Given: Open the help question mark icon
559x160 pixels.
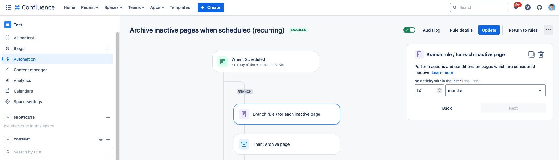Looking at the screenshot, I should [x=528, y=7].
